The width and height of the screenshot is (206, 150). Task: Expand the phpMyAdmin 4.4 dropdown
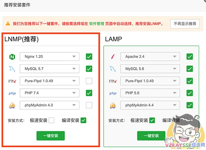pyautogui.click(x=150, y=105)
